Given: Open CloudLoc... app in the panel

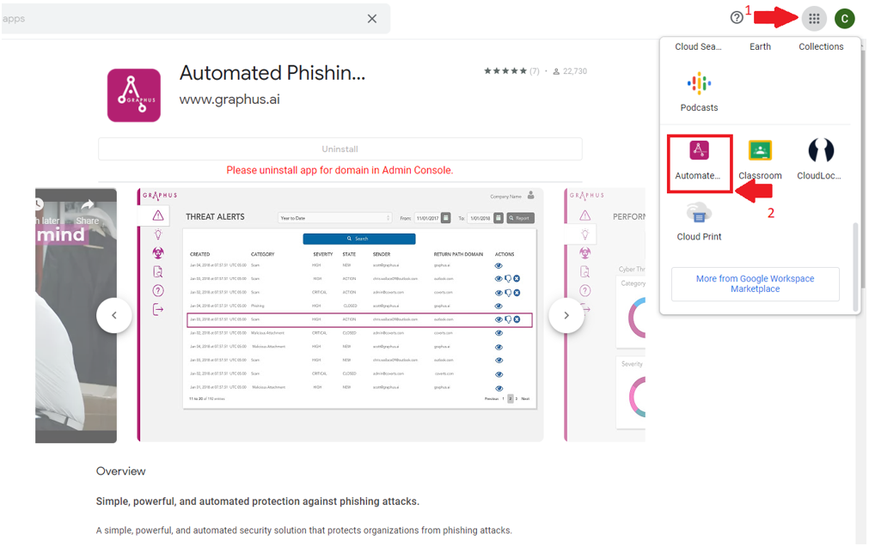Looking at the screenshot, I should [820, 161].
